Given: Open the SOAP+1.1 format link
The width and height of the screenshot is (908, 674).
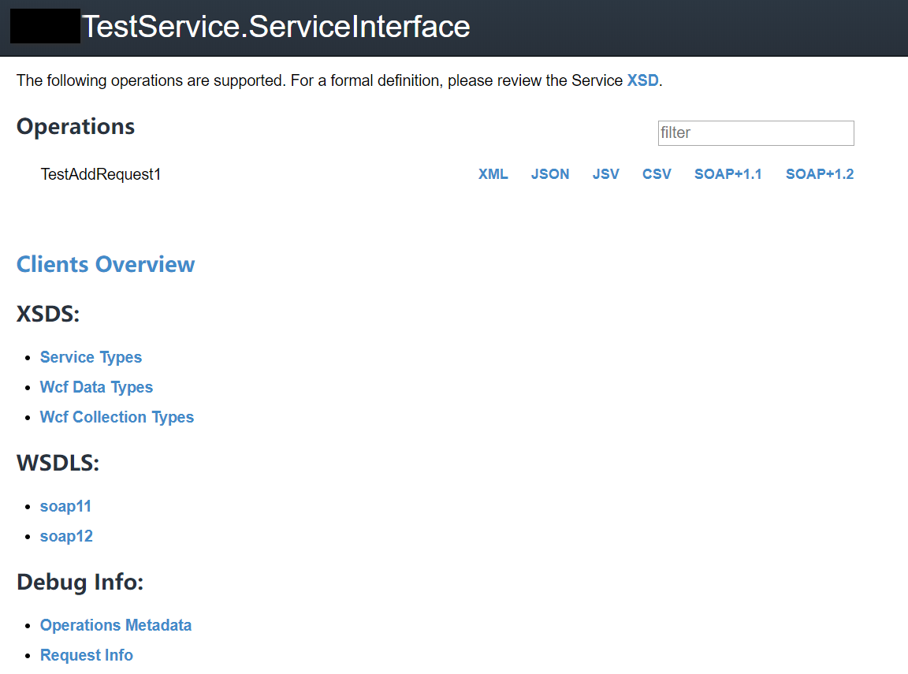Looking at the screenshot, I should 728,174.
